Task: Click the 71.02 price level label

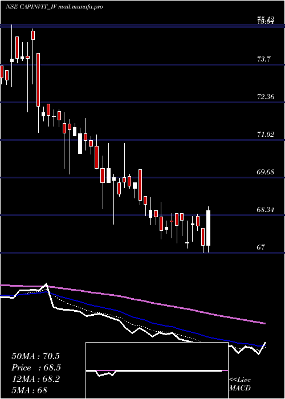Action: (x=266, y=135)
